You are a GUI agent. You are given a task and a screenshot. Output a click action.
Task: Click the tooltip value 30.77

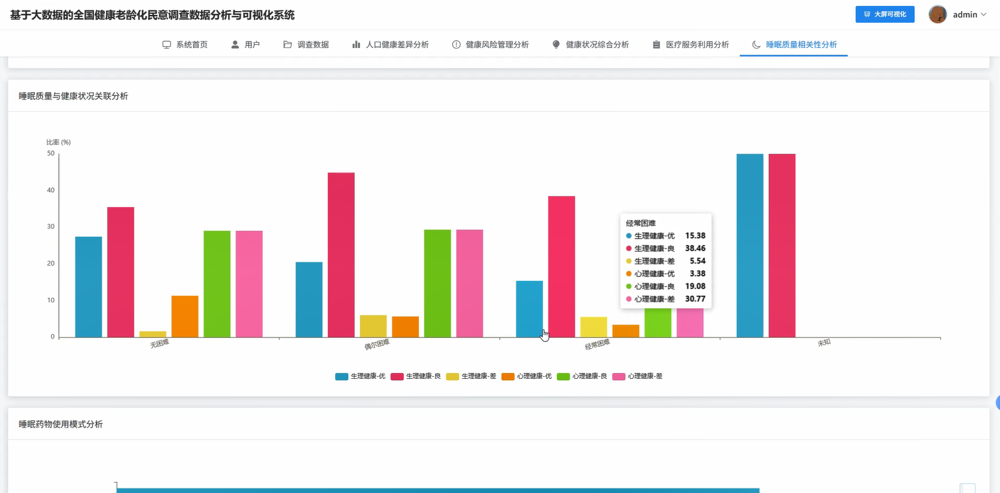[695, 299]
